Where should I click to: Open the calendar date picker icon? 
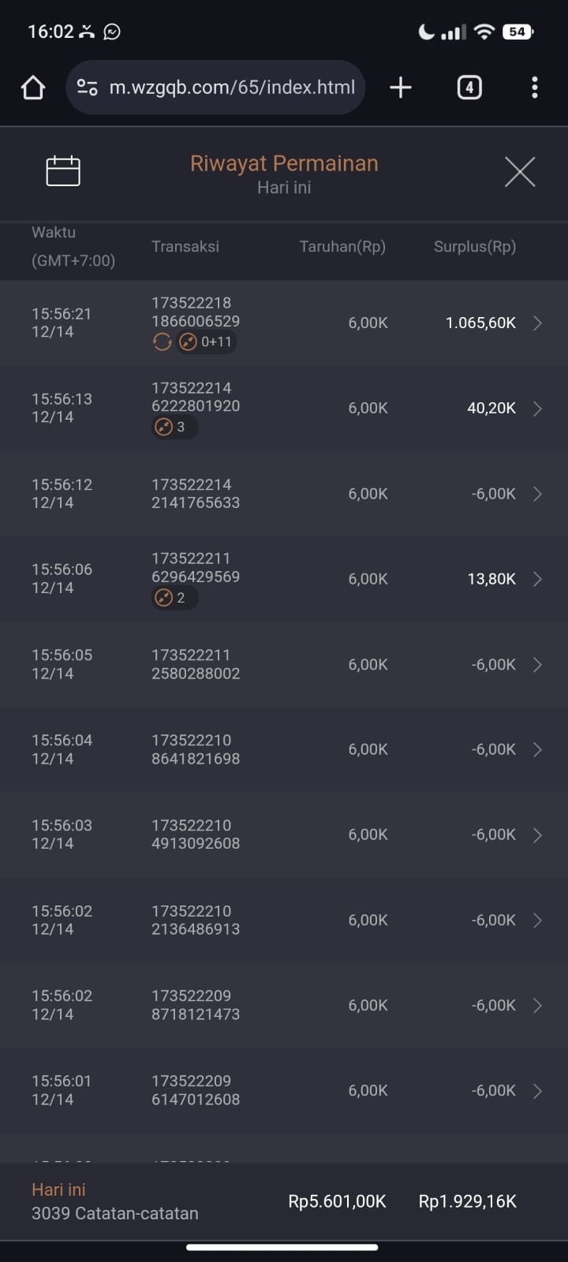point(63,171)
